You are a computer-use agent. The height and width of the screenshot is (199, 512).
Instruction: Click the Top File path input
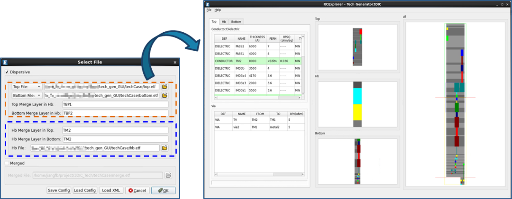102,87
